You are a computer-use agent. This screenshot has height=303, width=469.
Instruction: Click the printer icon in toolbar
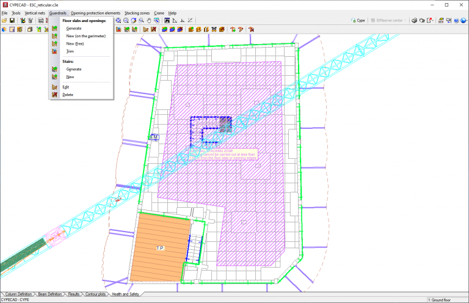pyautogui.click(x=414, y=21)
